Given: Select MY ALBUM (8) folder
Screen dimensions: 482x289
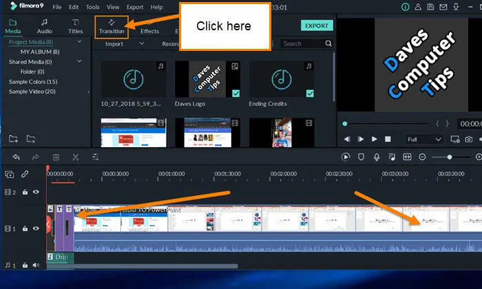Looking at the screenshot, I should [40, 52].
